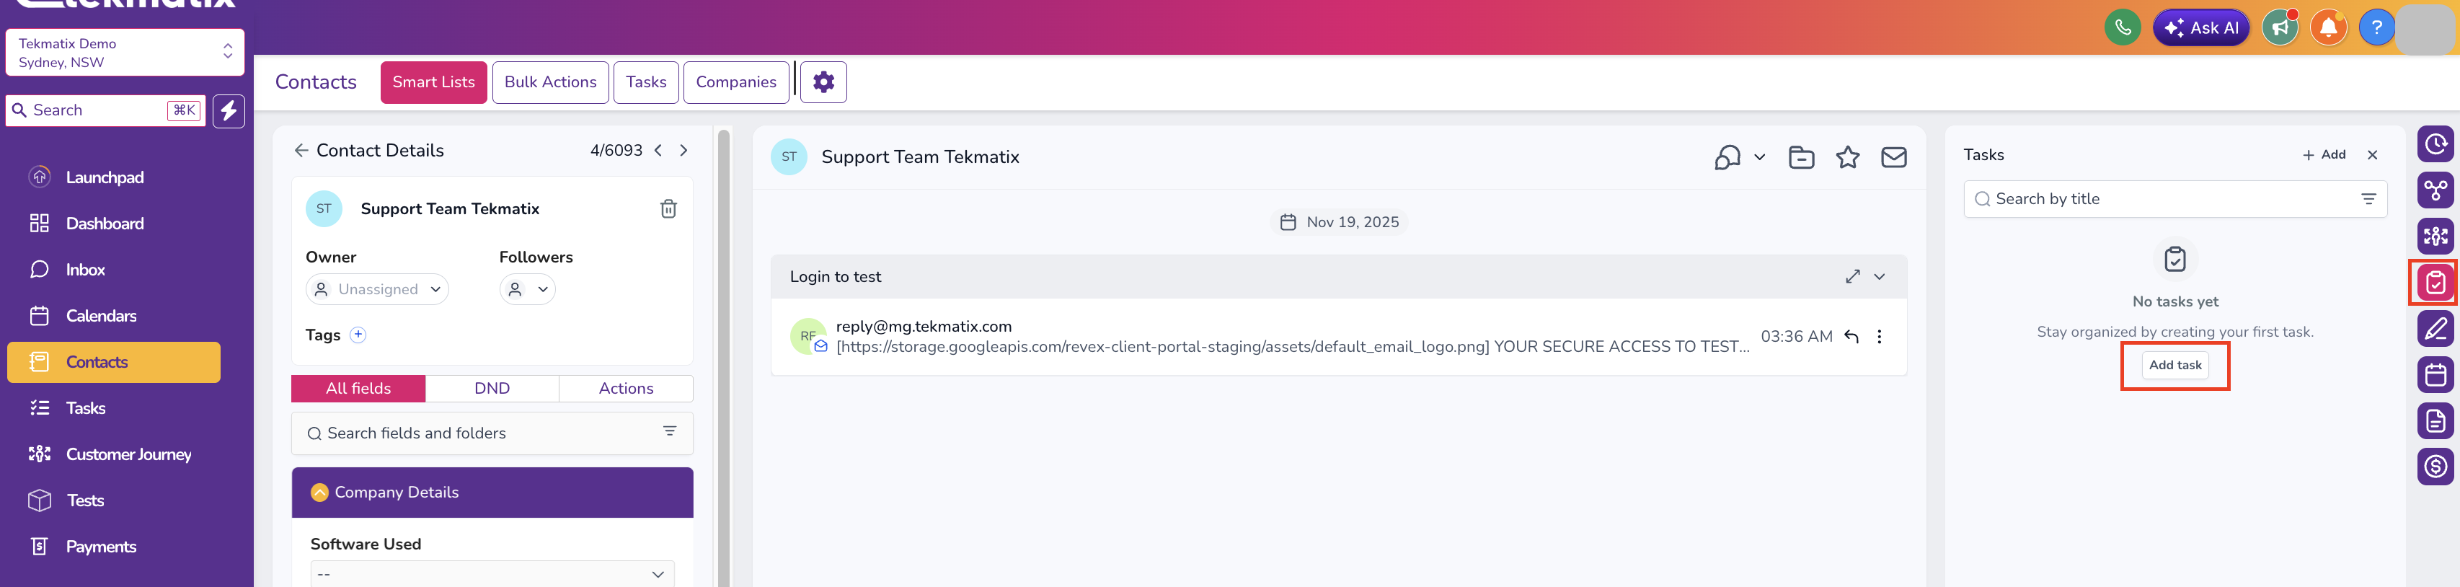This screenshot has height=587, width=2460.
Task: Click the highlighted tasks clipboard icon
Action: (2435, 283)
